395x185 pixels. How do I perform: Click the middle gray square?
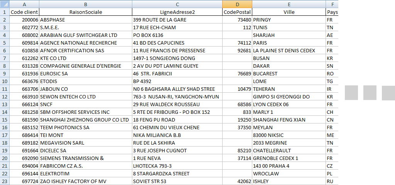click(370, 93)
